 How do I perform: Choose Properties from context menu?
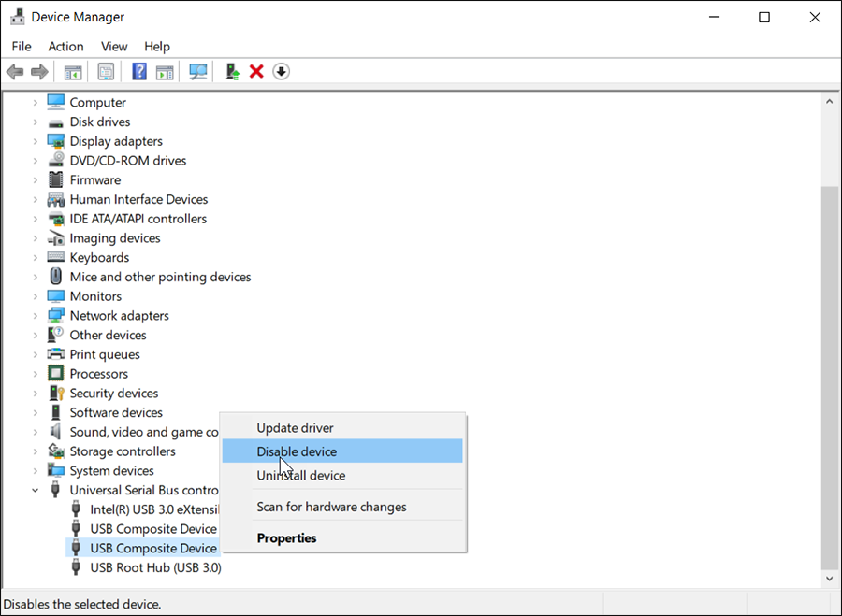click(342, 537)
